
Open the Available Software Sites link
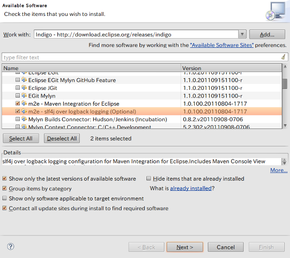coord(222,45)
